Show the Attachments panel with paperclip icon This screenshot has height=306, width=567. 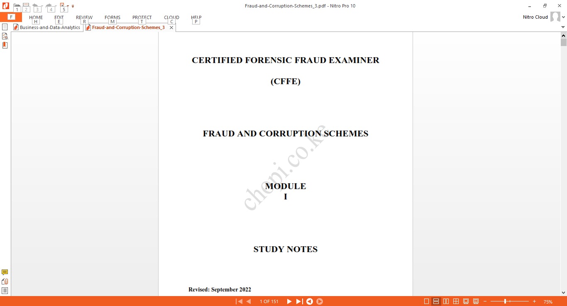5,282
